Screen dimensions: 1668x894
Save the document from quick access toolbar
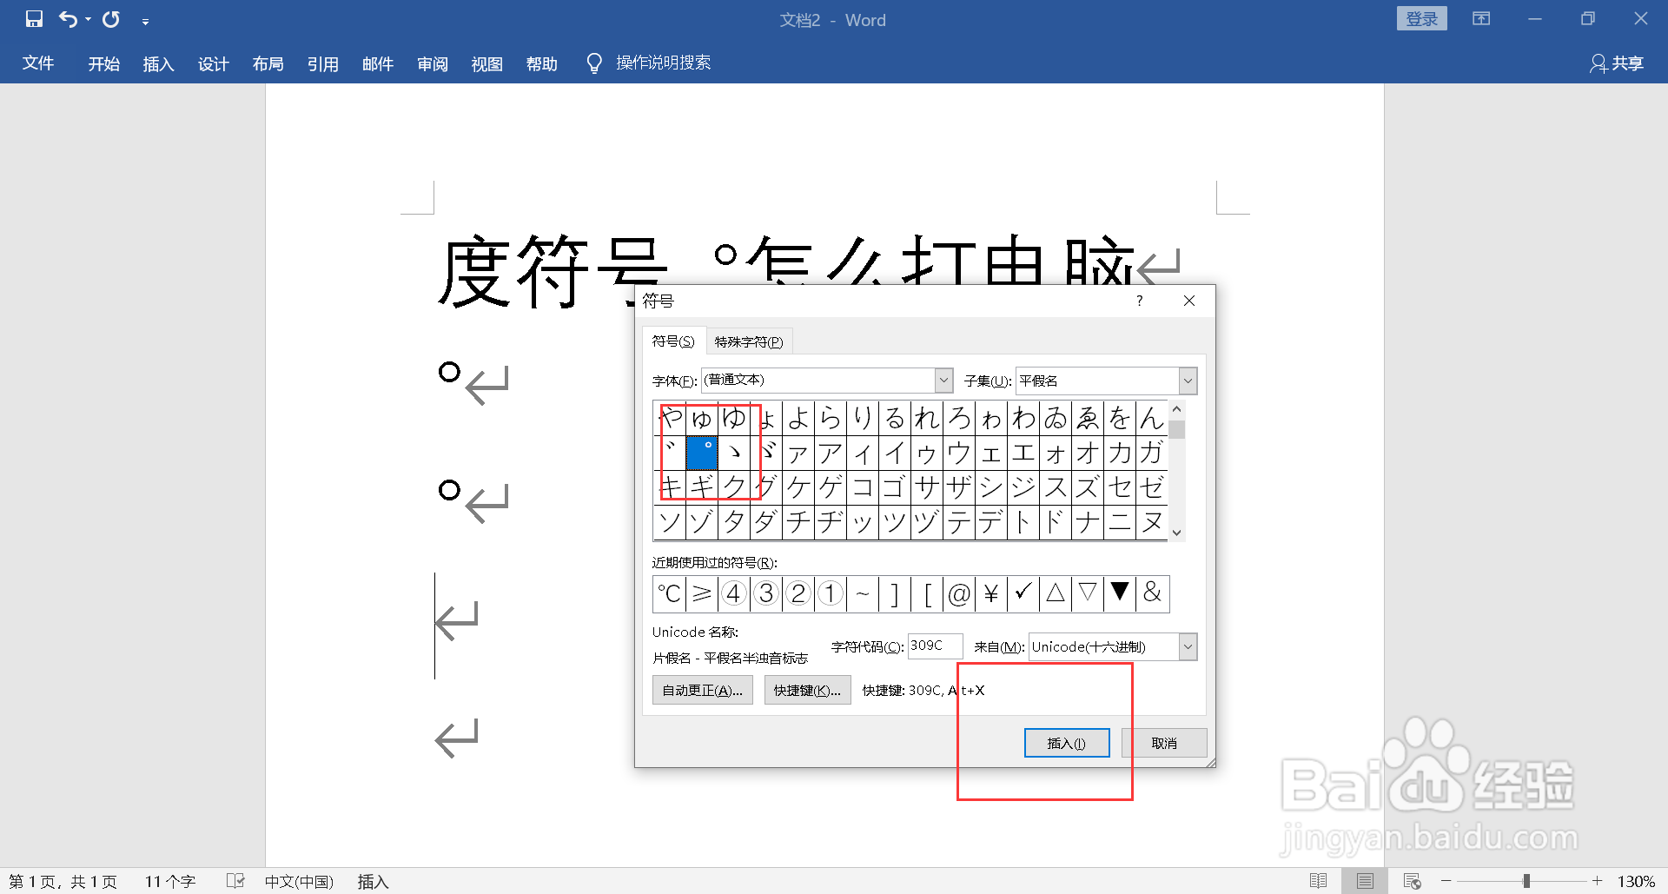pyautogui.click(x=35, y=18)
